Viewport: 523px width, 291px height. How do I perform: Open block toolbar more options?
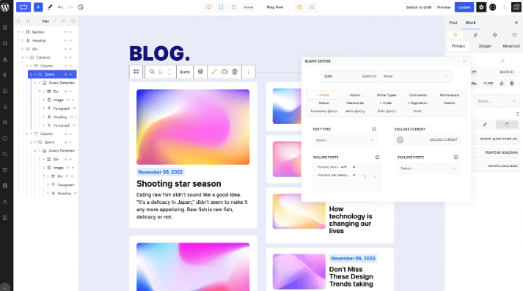tap(248, 72)
